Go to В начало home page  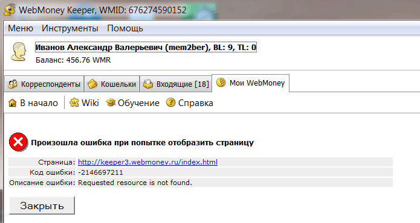(x=33, y=103)
